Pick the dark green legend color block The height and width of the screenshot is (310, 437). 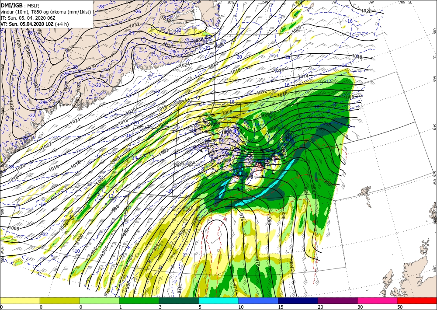[x=179, y=301]
